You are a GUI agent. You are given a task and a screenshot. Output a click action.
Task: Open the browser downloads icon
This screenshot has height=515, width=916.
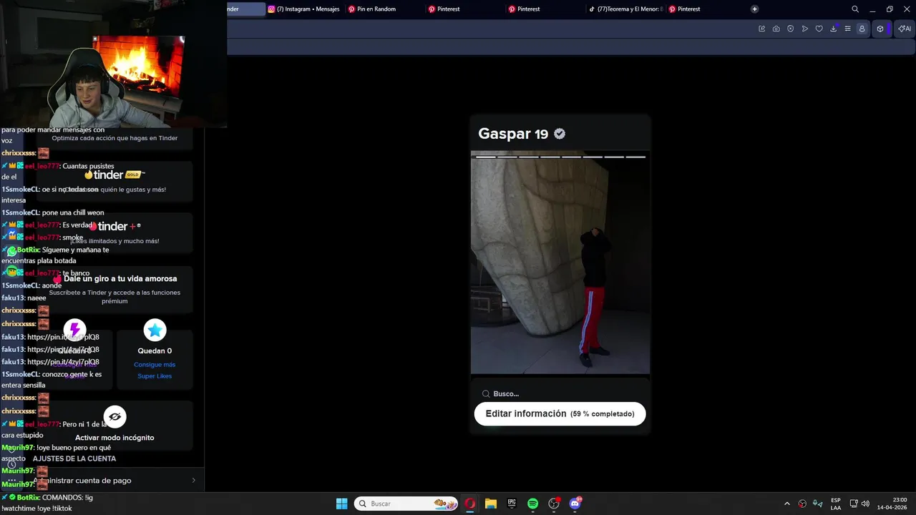pyautogui.click(x=833, y=29)
